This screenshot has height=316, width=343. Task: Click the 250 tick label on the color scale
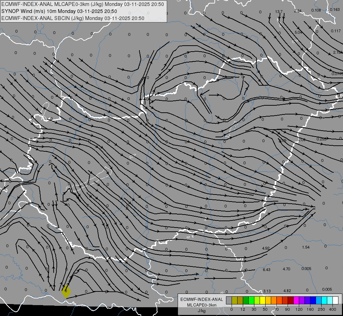click(321, 309)
